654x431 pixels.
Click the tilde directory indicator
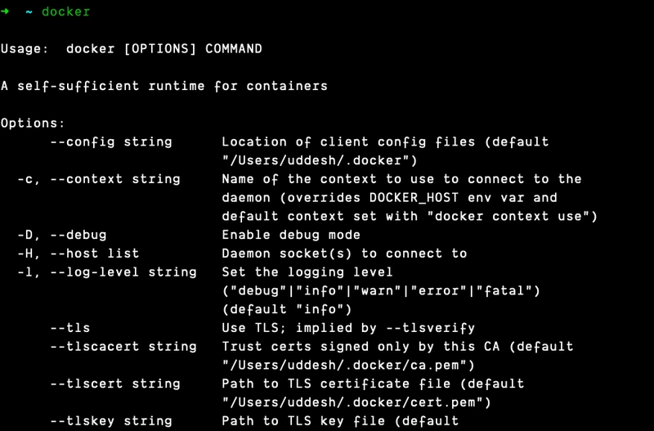29,12
